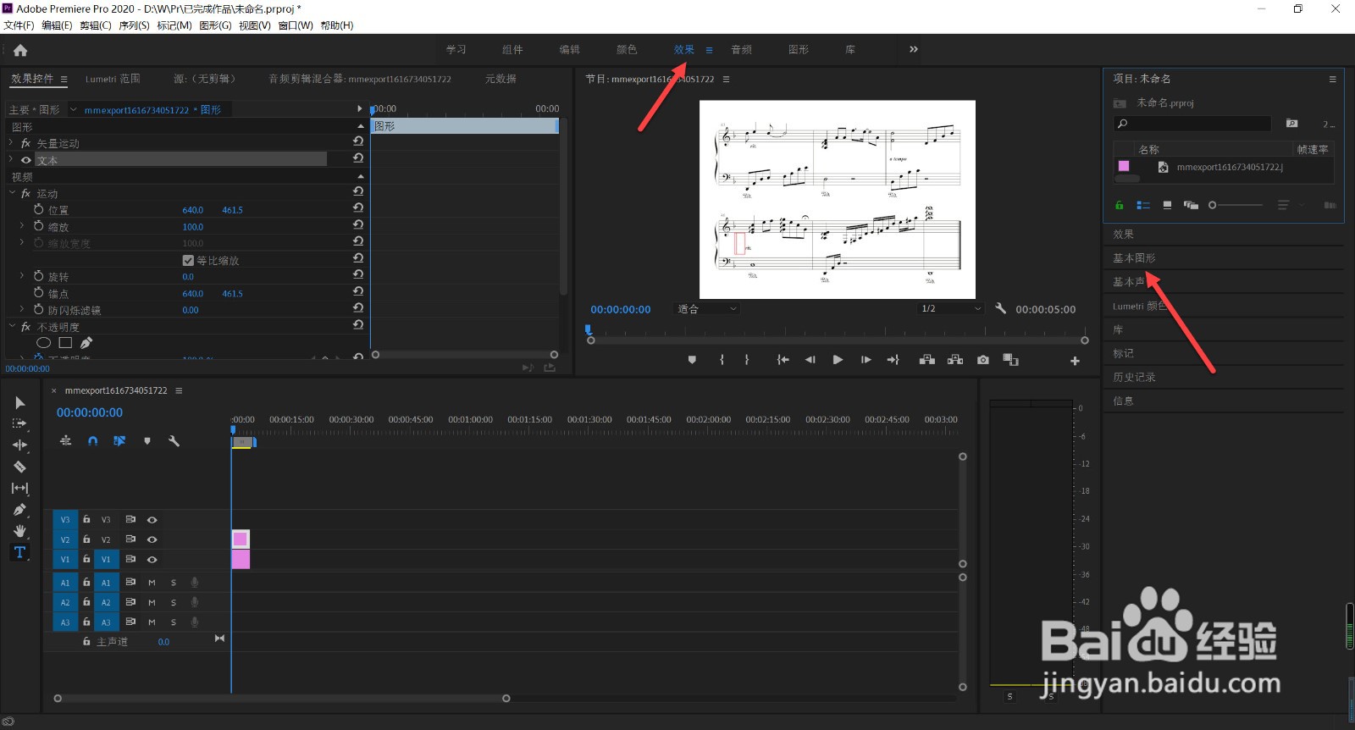
Task: Select the Track Select Forward tool
Action: (x=19, y=423)
